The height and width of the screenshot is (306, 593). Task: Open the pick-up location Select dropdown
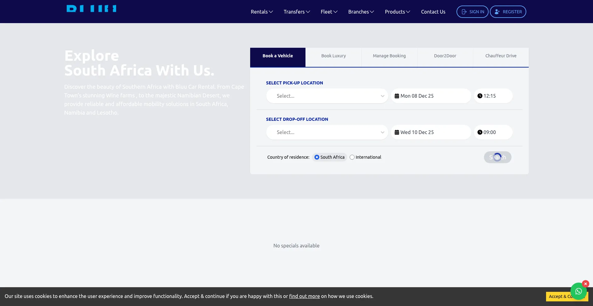(x=327, y=96)
